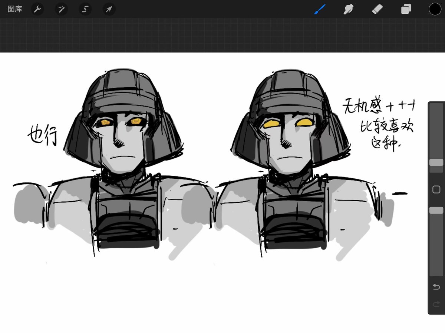
Task: Select the Brush tool
Action: click(x=320, y=9)
